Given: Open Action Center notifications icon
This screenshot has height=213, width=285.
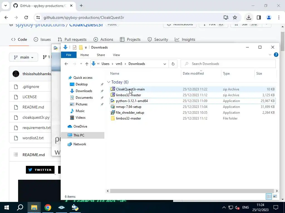Looking at the screenshot, I should coord(276,207).
